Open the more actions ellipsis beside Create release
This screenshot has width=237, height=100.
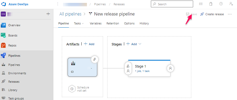(230, 14)
